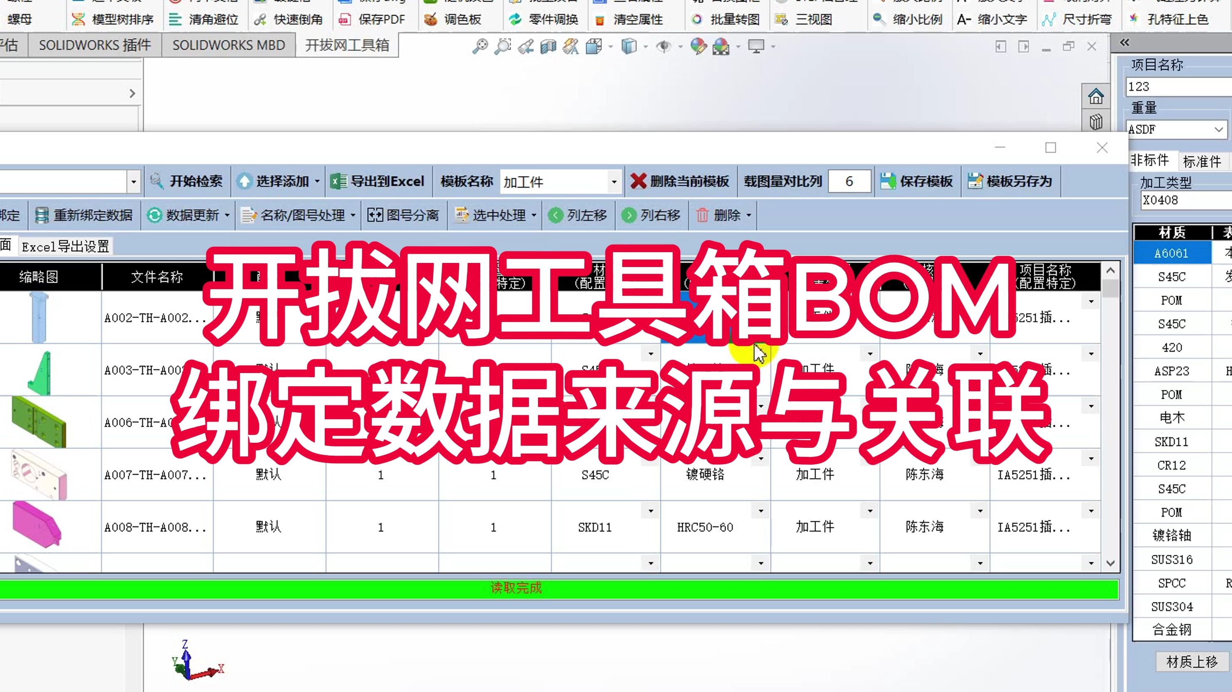Click 项目名称 input field with 123
Image resolution: width=1232 pixels, height=692 pixels.
point(1179,86)
